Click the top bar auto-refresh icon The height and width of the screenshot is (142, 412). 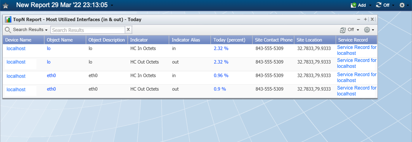click(x=378, y=5)
